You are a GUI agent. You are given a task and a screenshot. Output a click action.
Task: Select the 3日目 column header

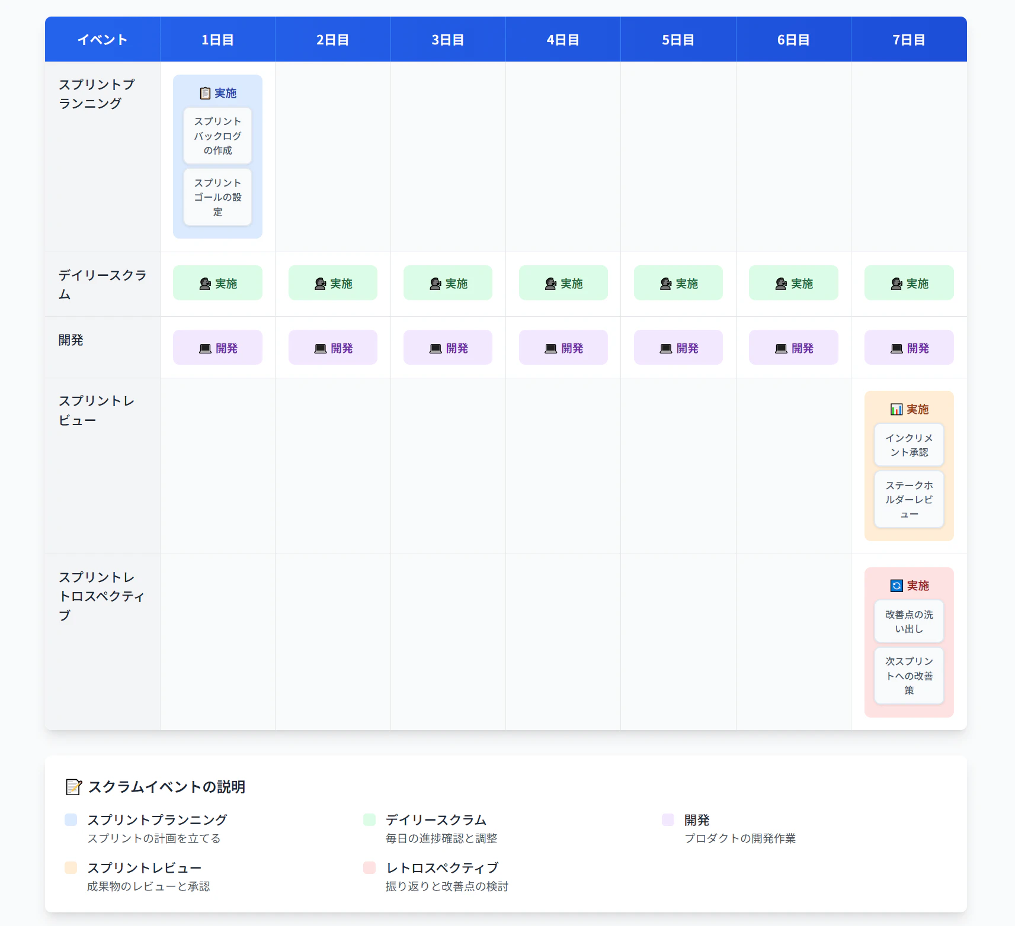(448, 39)
